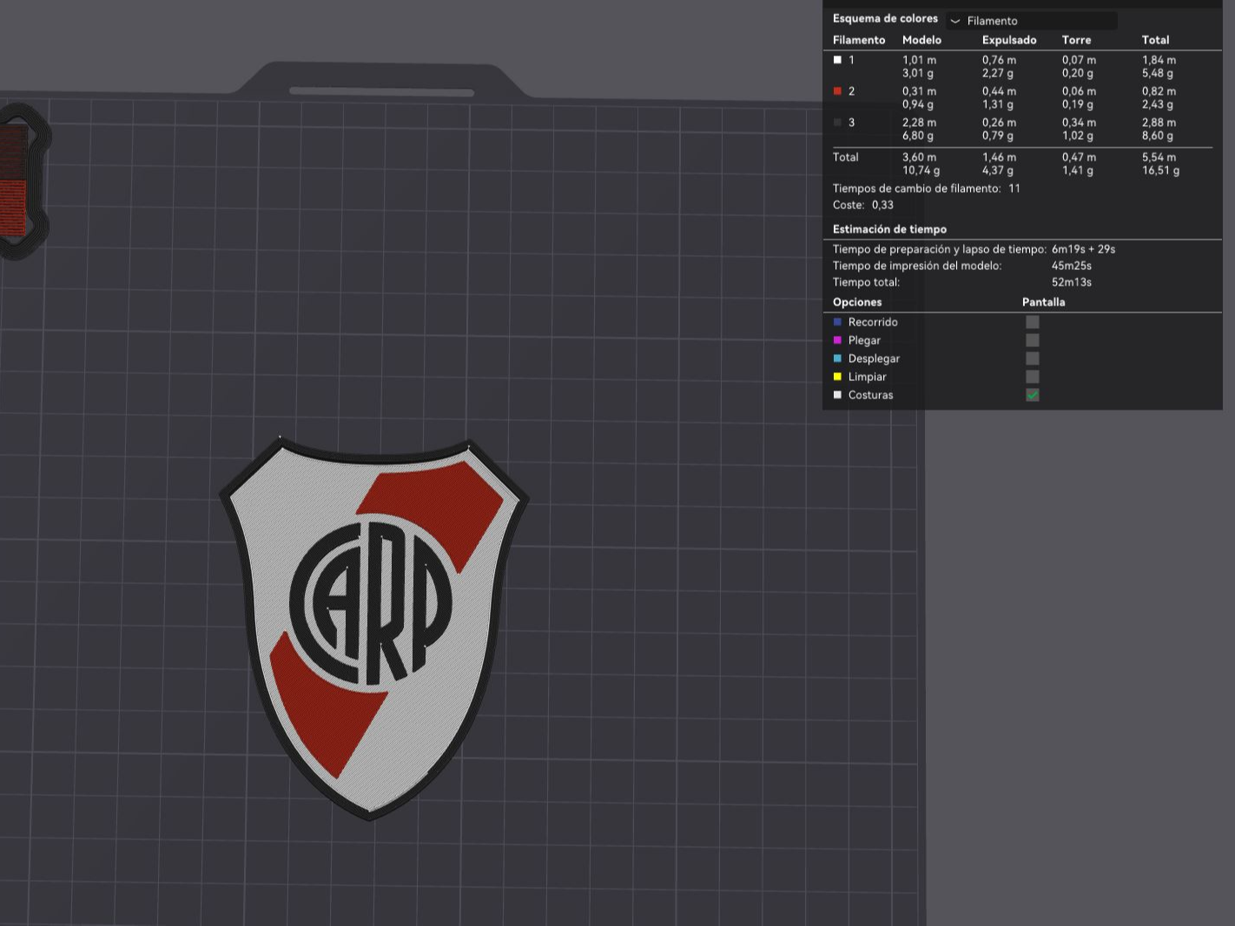Click the 'Expulsado' column header
Image resolution: width=1235 pixels, height=926 pixels.
point(1009,40)
